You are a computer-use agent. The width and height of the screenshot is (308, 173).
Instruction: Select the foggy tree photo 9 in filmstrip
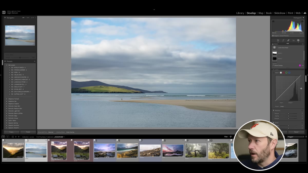click(x=196, y=150)
